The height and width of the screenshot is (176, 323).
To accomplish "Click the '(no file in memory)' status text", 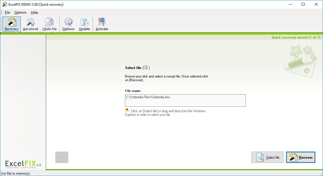I will pyautogui.click(x=15, y=173).
